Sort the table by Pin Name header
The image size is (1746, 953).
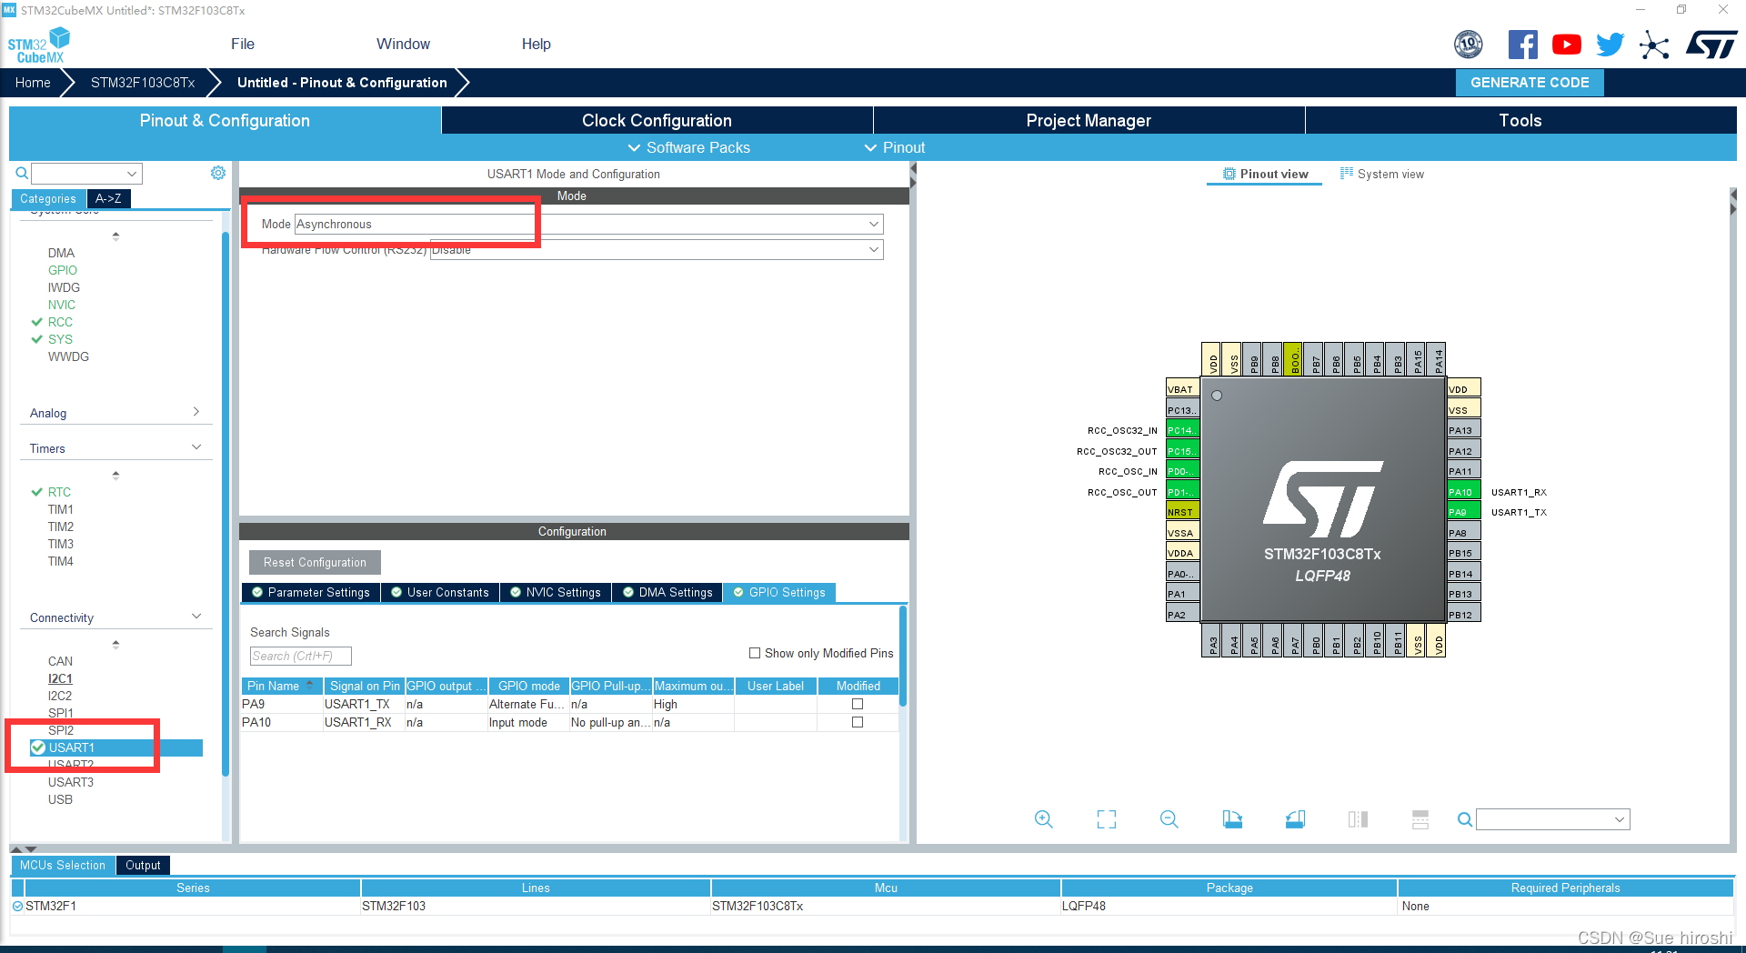(x=282, y=686)
